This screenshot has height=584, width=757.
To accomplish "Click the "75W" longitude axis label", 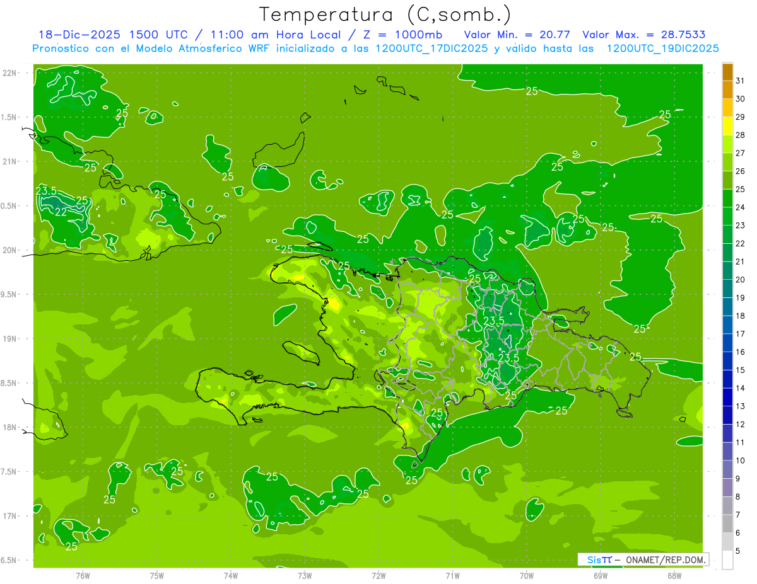I will [x=157, y=576].
